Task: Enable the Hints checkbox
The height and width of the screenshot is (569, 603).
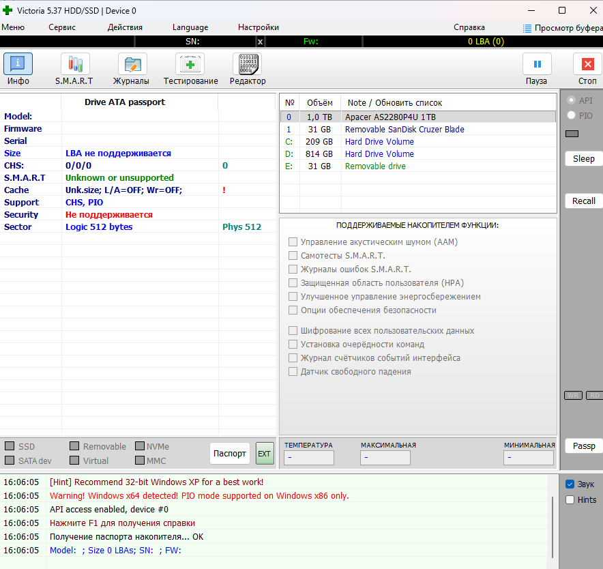Action: click(x=570, y=500)
